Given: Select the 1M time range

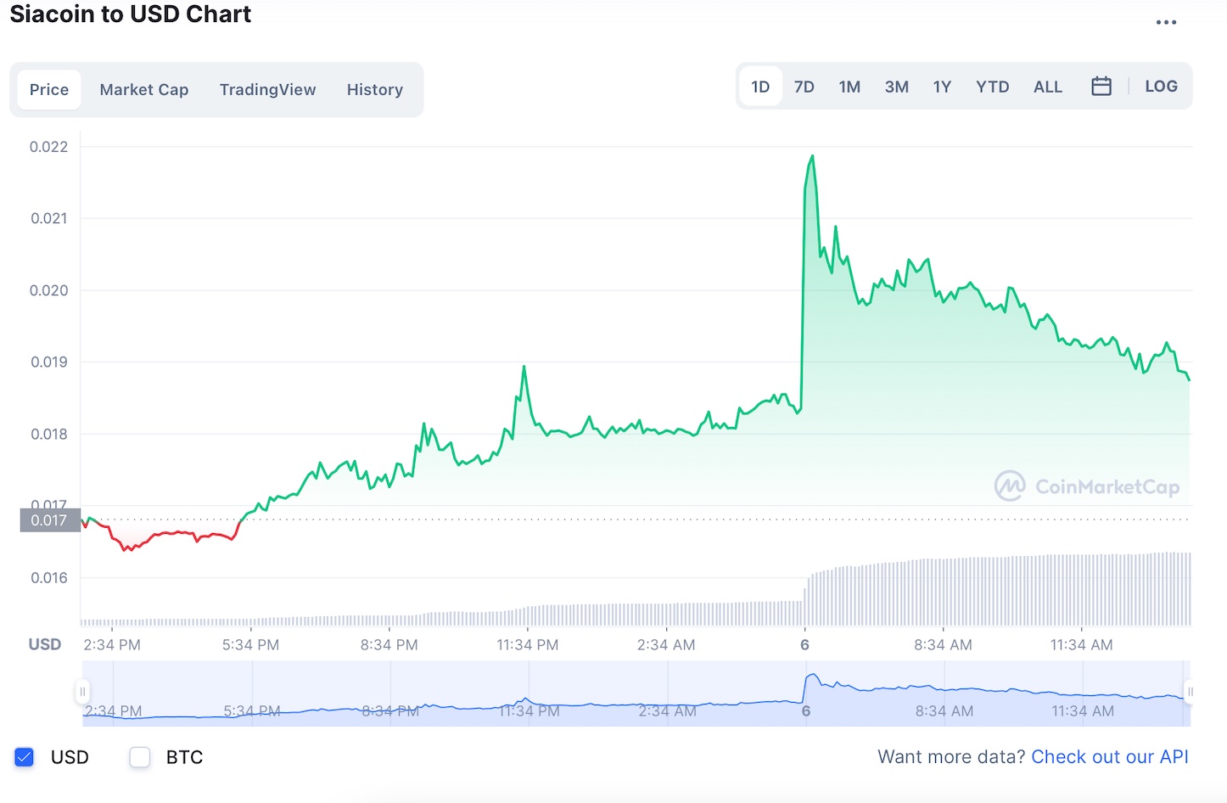Looking at the screenshot, I should coord(849,86).
